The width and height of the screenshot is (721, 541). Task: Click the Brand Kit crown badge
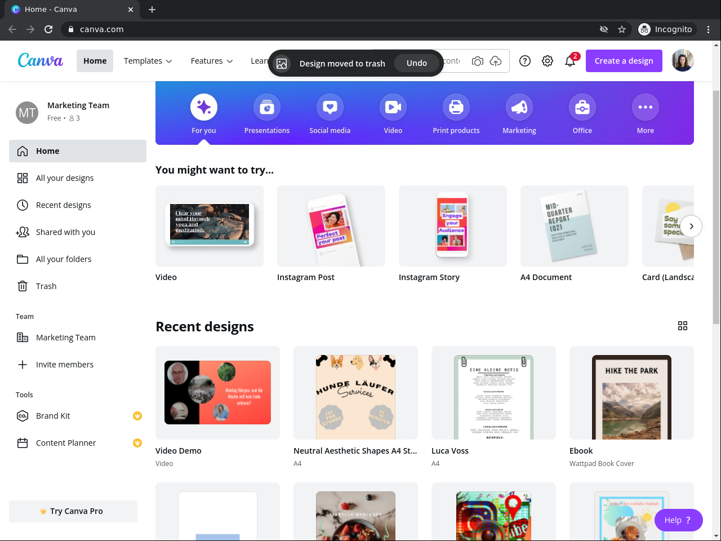click(137, 416)
